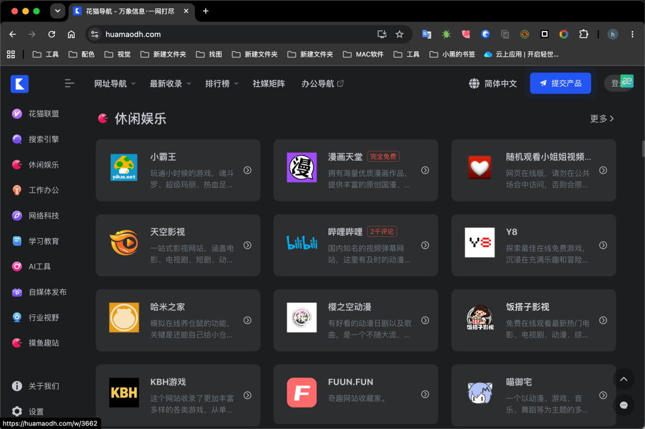
Task: Click the 饭搭子影视 logo
Action: [x=480, y=317]
